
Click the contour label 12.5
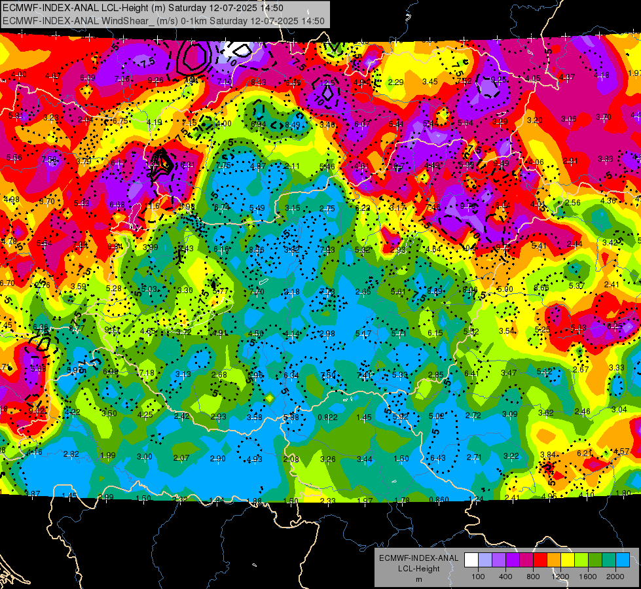click(328, 82)
